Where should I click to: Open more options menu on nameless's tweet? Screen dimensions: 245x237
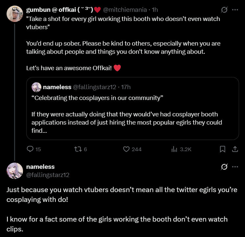click(x=235, y=167)
